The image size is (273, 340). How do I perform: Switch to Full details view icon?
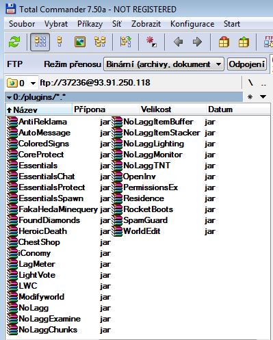click(60, 42)
